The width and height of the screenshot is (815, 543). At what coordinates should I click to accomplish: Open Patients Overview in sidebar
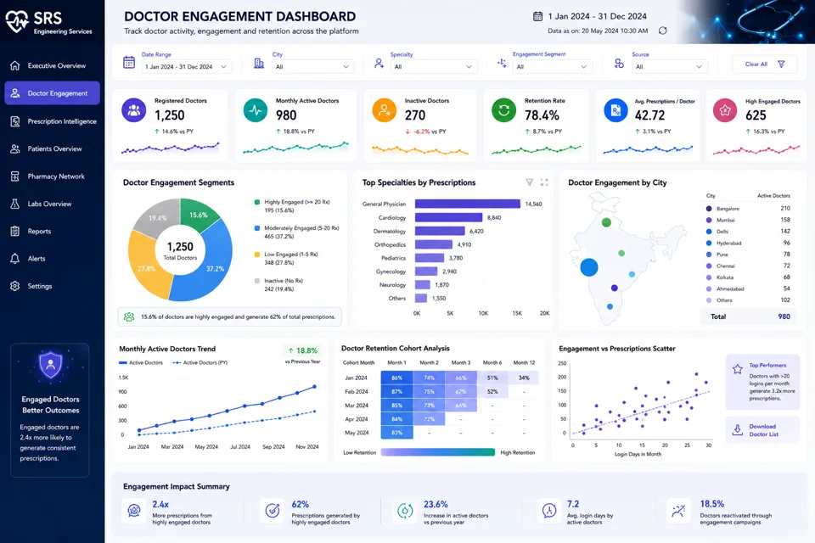52,148
